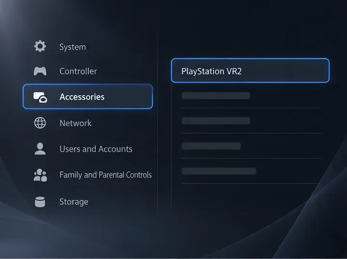Click the Controller gamepad icon
Viewport: 347px width, 259px height.
(x=40, y=71)
